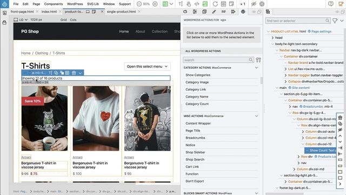Click the Clothing breadcrumb link
This screenshot has width=346, height=195.
41,53
